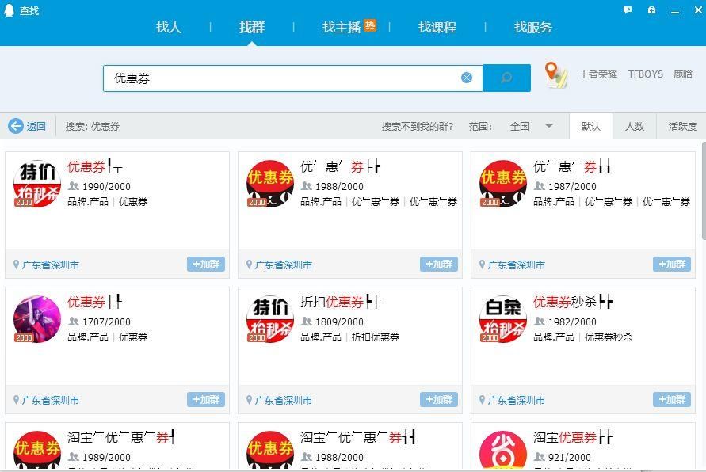706x472 pixels.
Task: Select the 全国 range value
Action: pyautogui.click(x=519, y=127)
